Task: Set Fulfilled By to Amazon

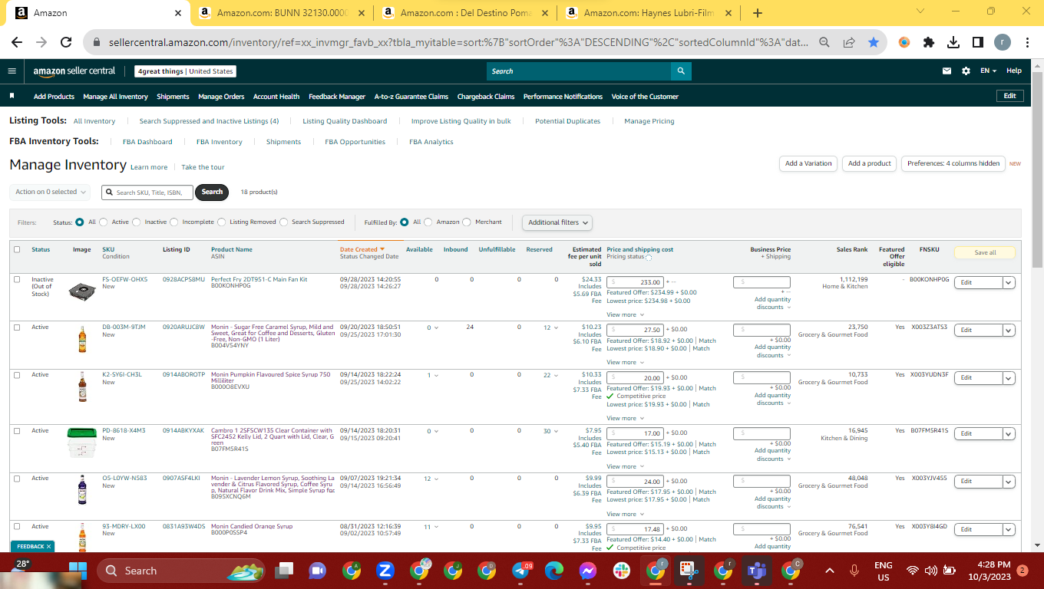Action: (428, 222)
